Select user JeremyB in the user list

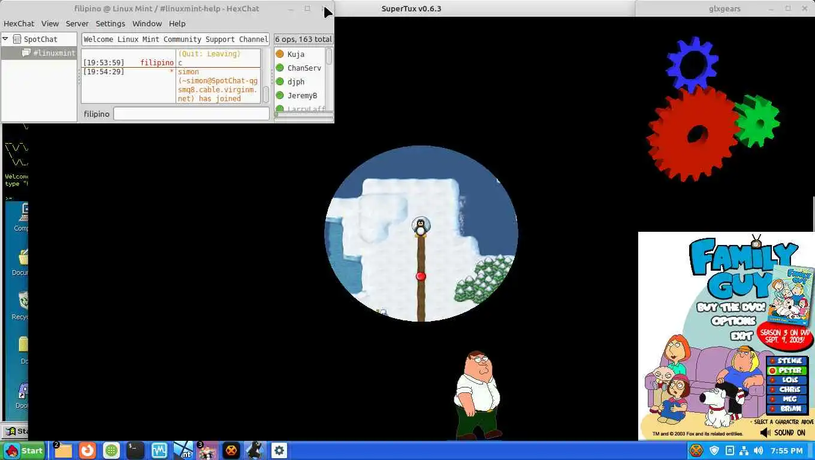coord(302,95)
